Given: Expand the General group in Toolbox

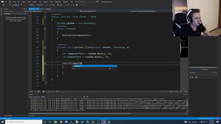Looking at the screenshot, I should pyautogui.click(x=5, y=14).
